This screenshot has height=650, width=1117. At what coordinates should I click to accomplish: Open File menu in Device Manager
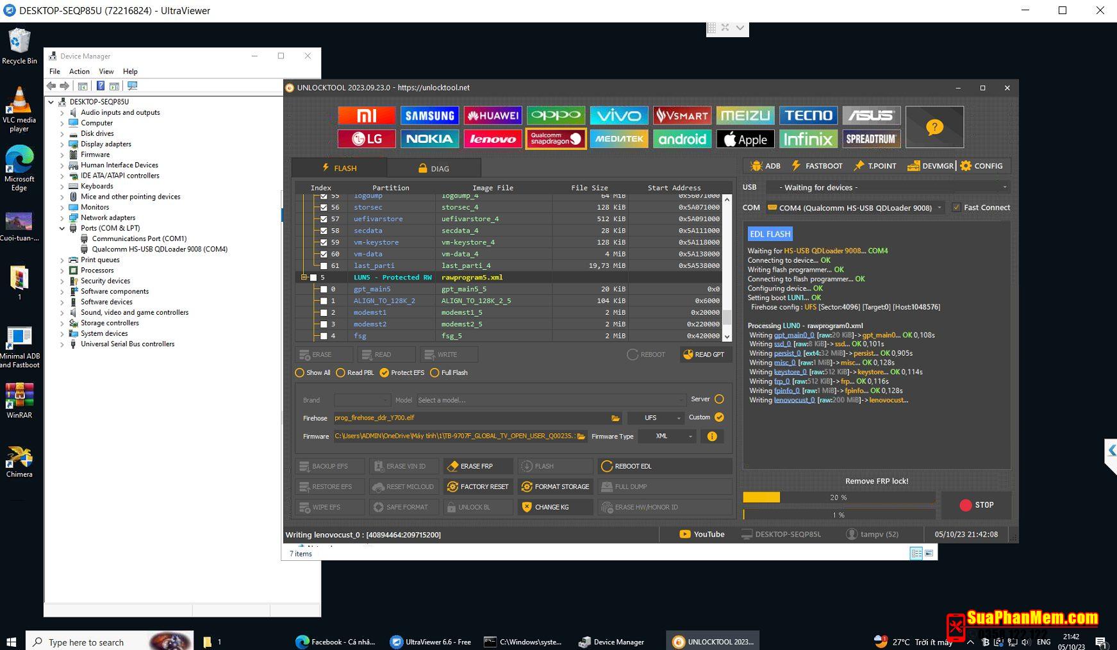54,71
